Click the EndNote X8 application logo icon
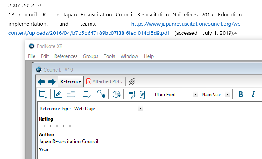Image resolution: width=262 pixels, height=159 pixels. pos(31,46)
